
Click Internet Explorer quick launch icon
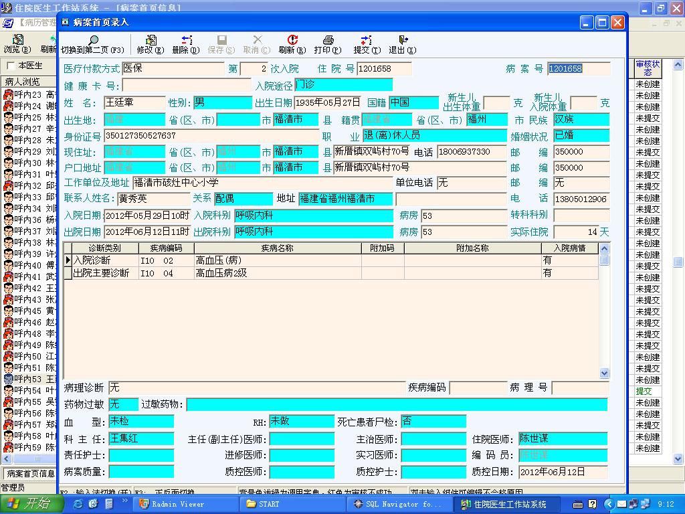pyautogui.click(x=78, y=504)
